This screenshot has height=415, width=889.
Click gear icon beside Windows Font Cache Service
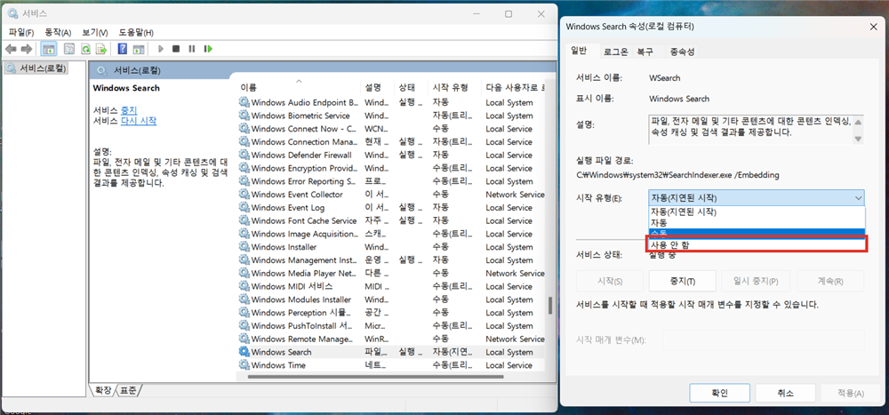click(x=244, y=220)
